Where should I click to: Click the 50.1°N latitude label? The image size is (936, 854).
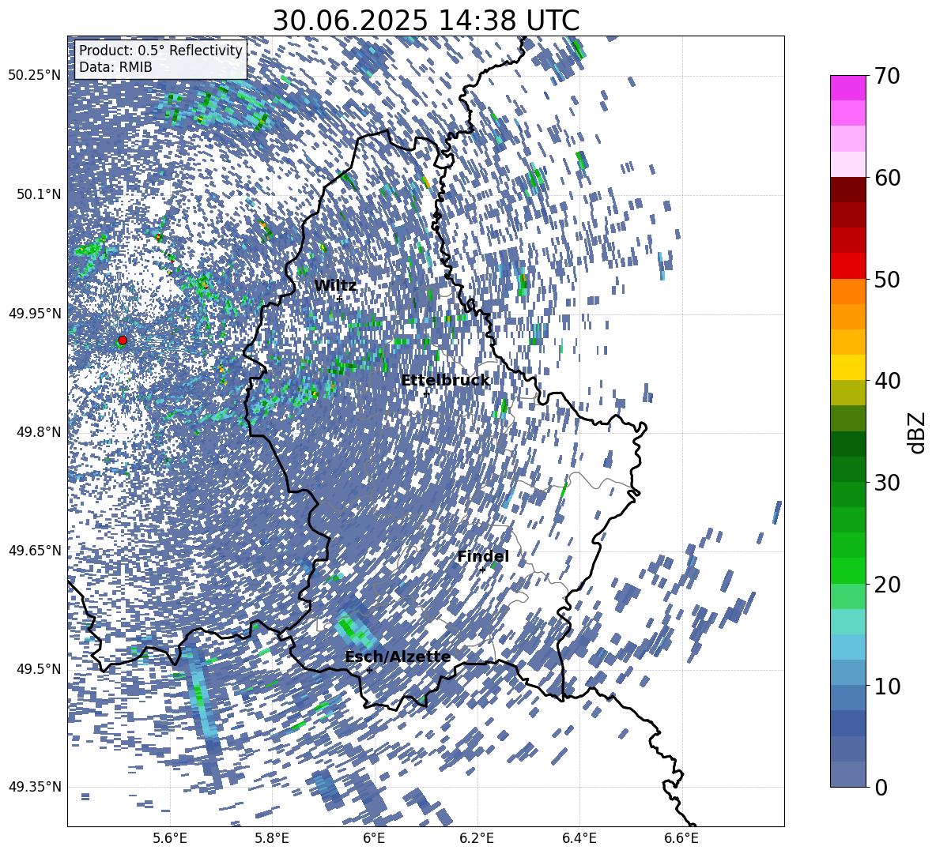40,194
